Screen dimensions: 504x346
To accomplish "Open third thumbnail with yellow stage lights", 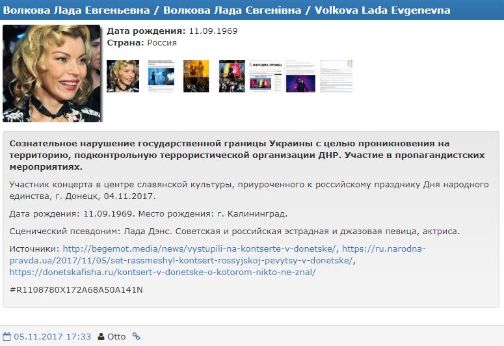I will tap(196, 76).
